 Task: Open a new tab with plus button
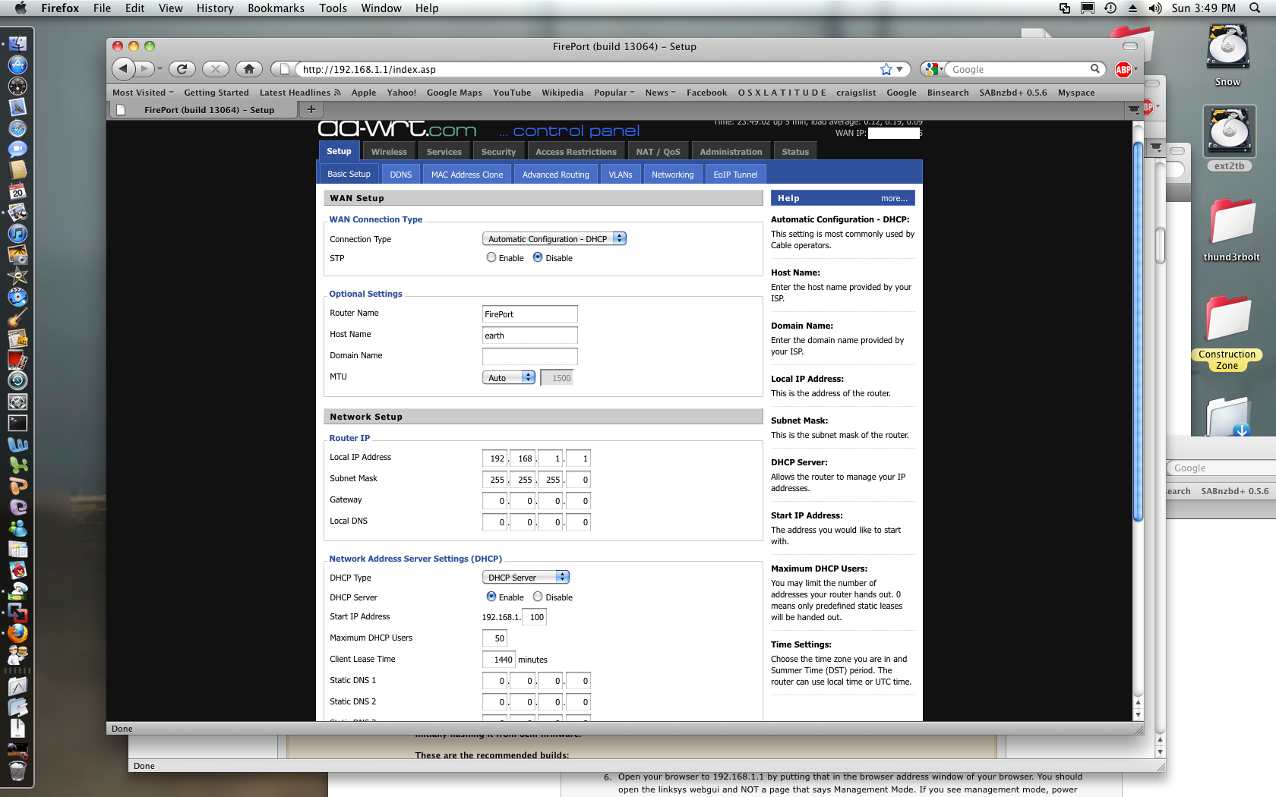pyautogui.click(x=311, y=109)
